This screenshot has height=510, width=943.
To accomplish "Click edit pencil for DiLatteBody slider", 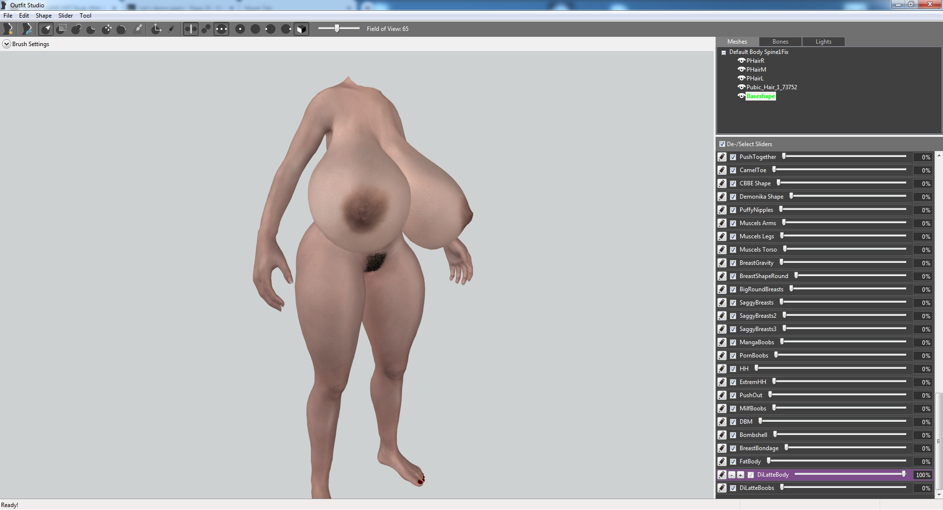I will (x=722, y=475).
